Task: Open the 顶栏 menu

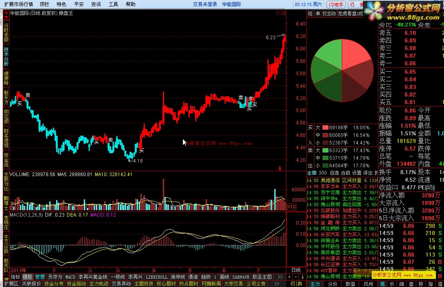Action: (x=44, y=4)
